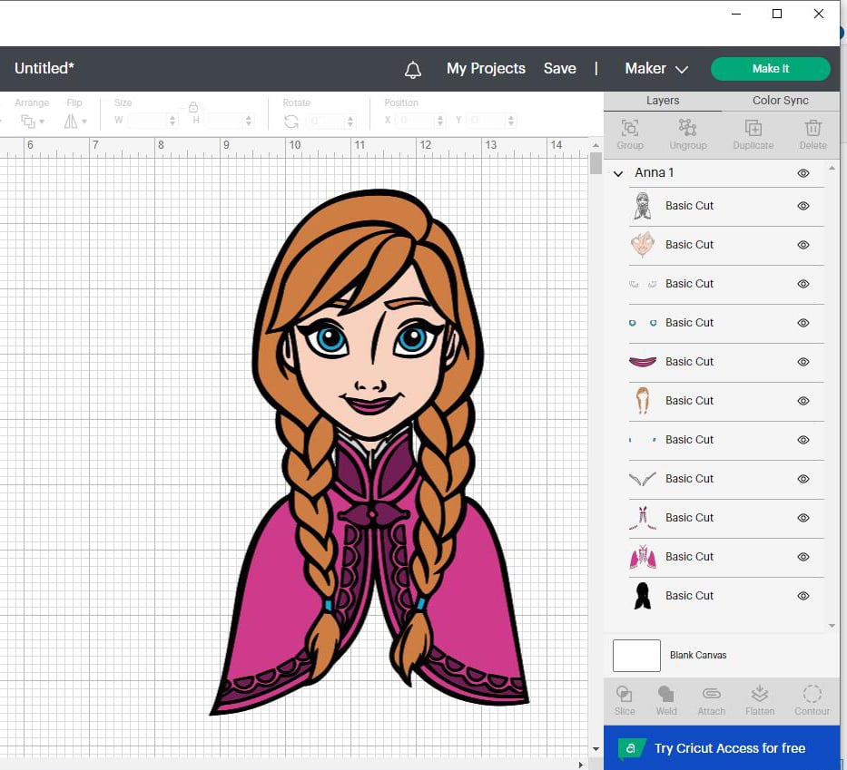The image size is (847, 770).
Task: Open My Projects
Action: [486, 69]
